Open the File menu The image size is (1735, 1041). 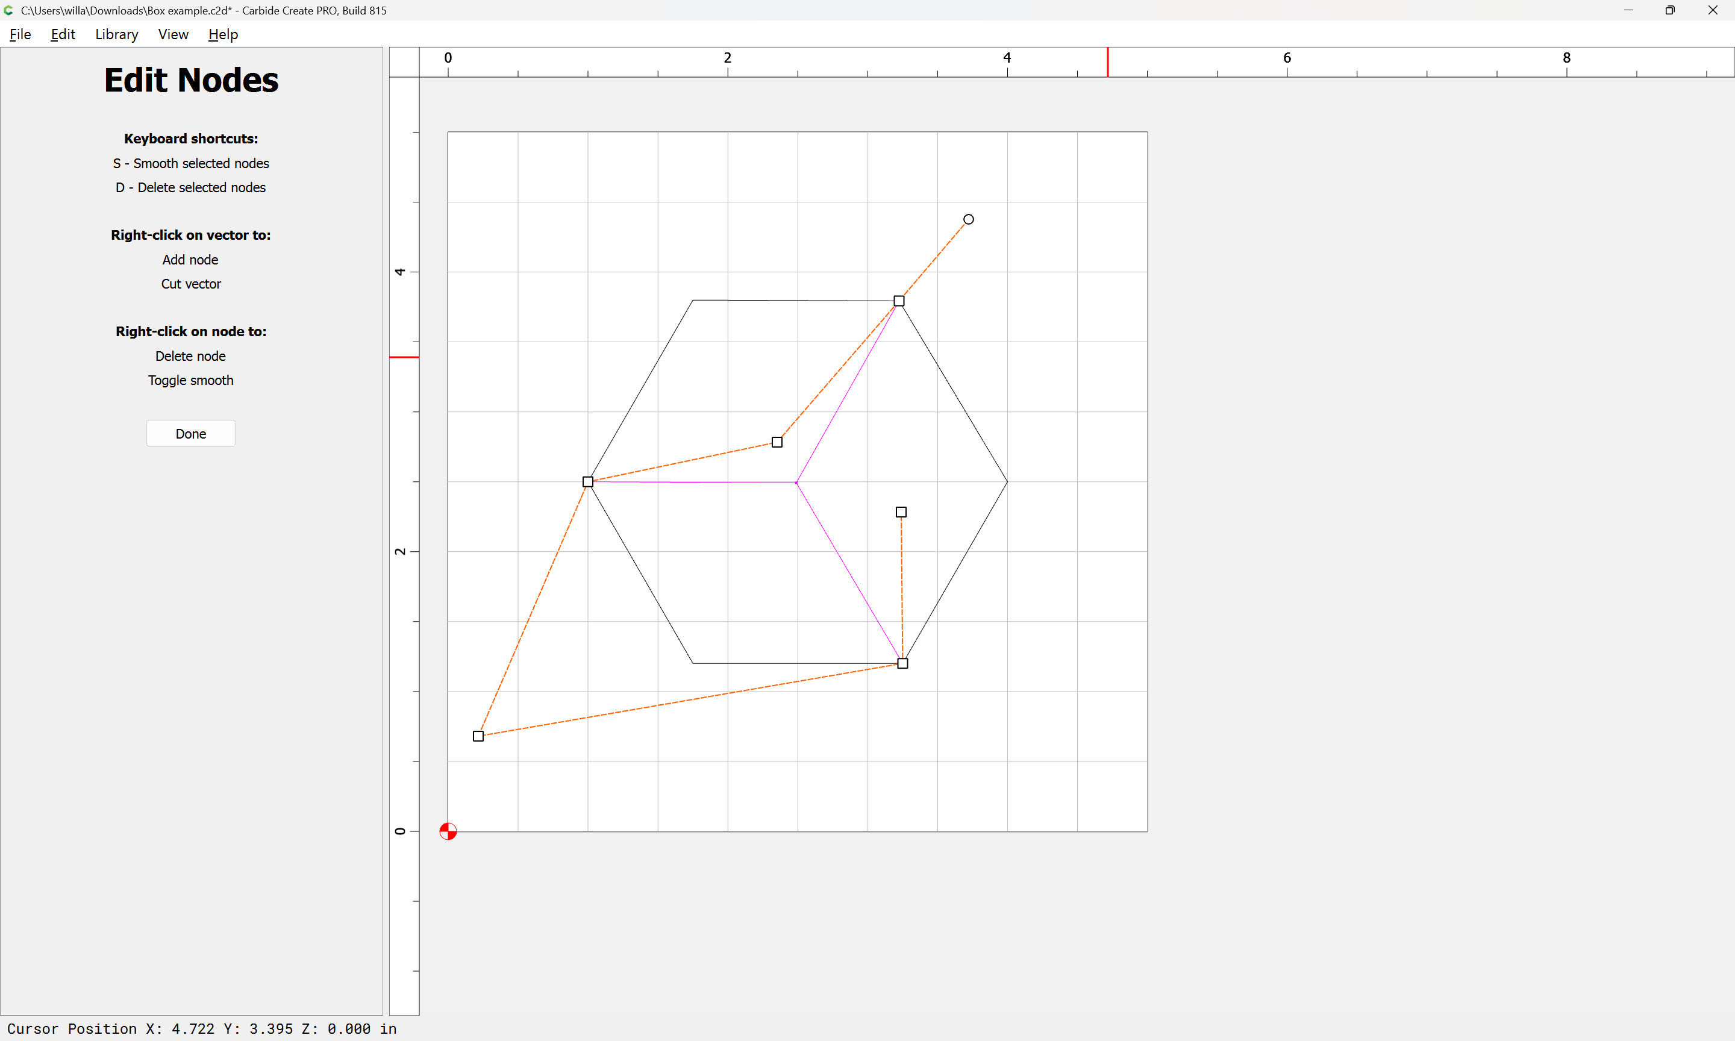tap(20, 34)
